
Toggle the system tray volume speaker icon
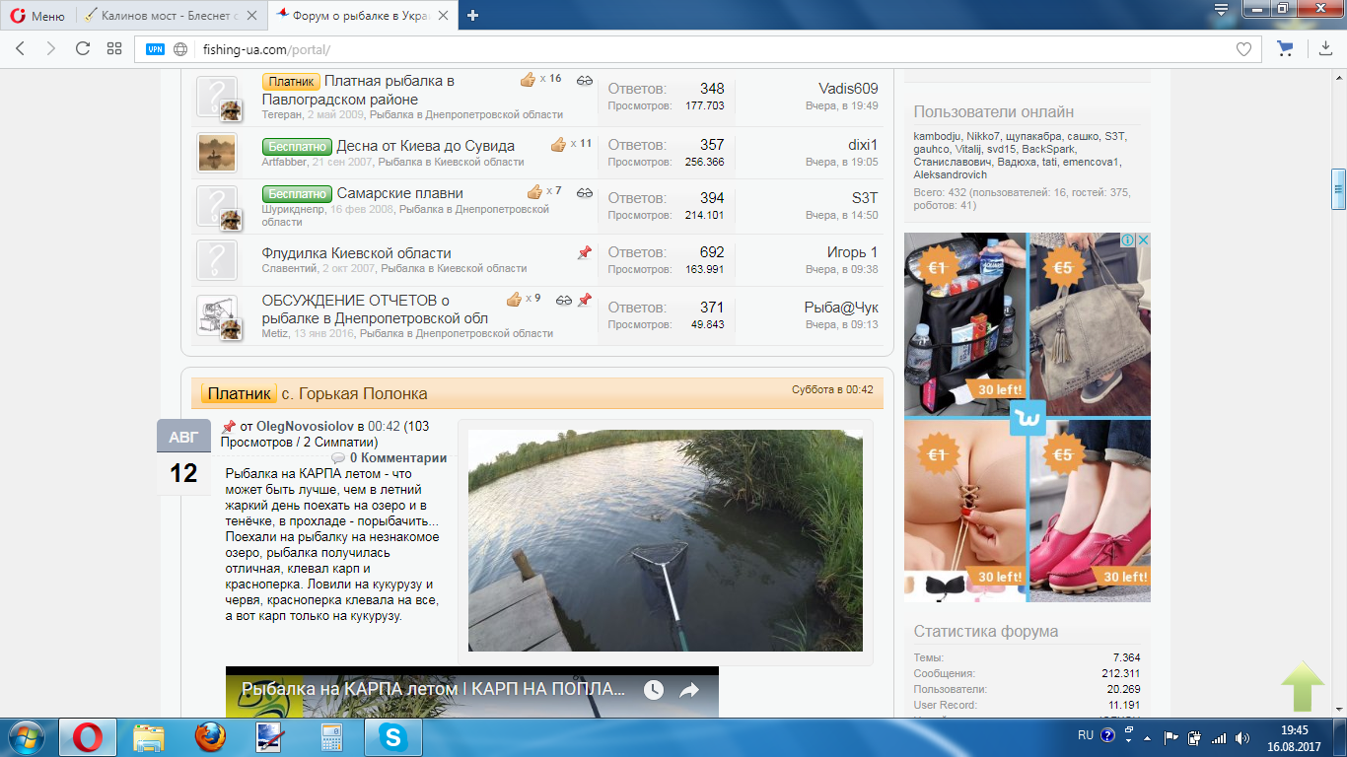pos(1241,736)
